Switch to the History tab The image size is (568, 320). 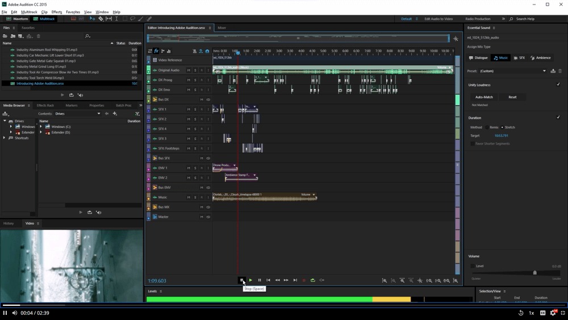tap(9, 223)
